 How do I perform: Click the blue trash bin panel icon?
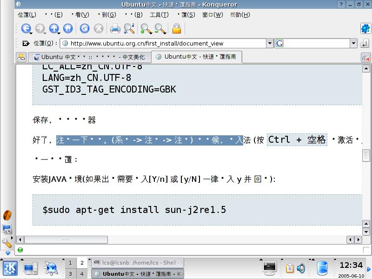click(322, 268)
